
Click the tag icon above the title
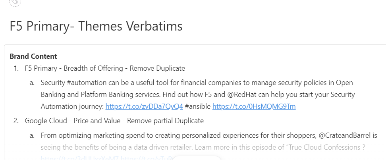pyautogui.click(x=15, y=2)
